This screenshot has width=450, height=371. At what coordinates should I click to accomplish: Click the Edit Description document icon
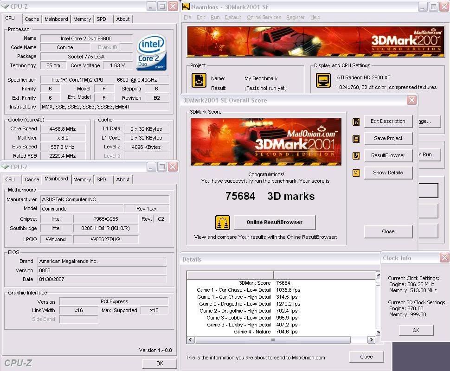356,122
